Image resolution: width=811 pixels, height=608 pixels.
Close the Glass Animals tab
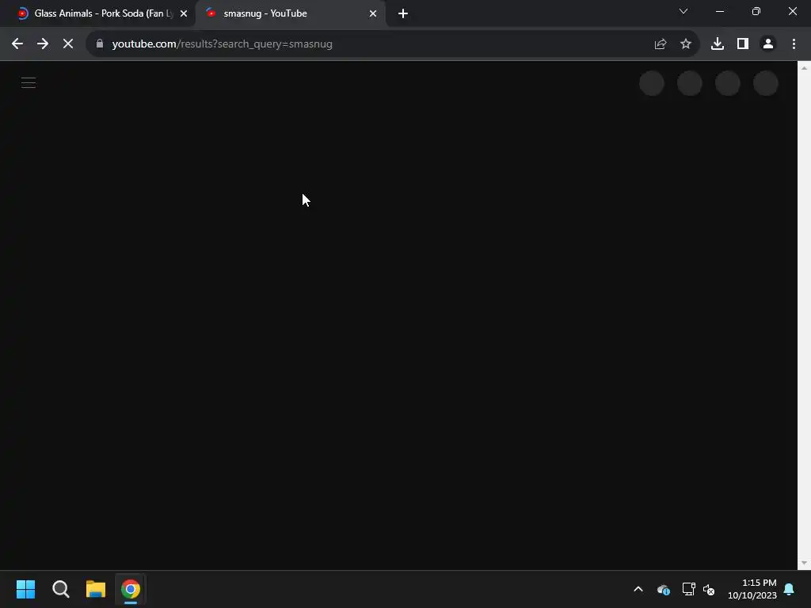(x=184, y=13)
